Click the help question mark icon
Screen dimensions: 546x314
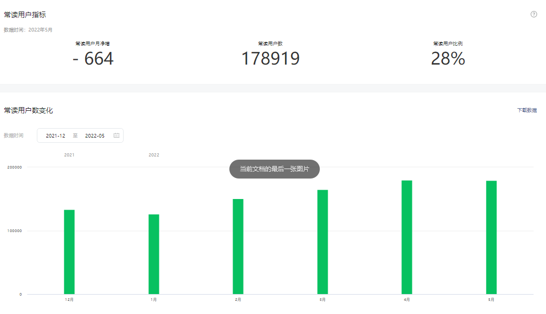pyautogui.click(x=534, y=14)
